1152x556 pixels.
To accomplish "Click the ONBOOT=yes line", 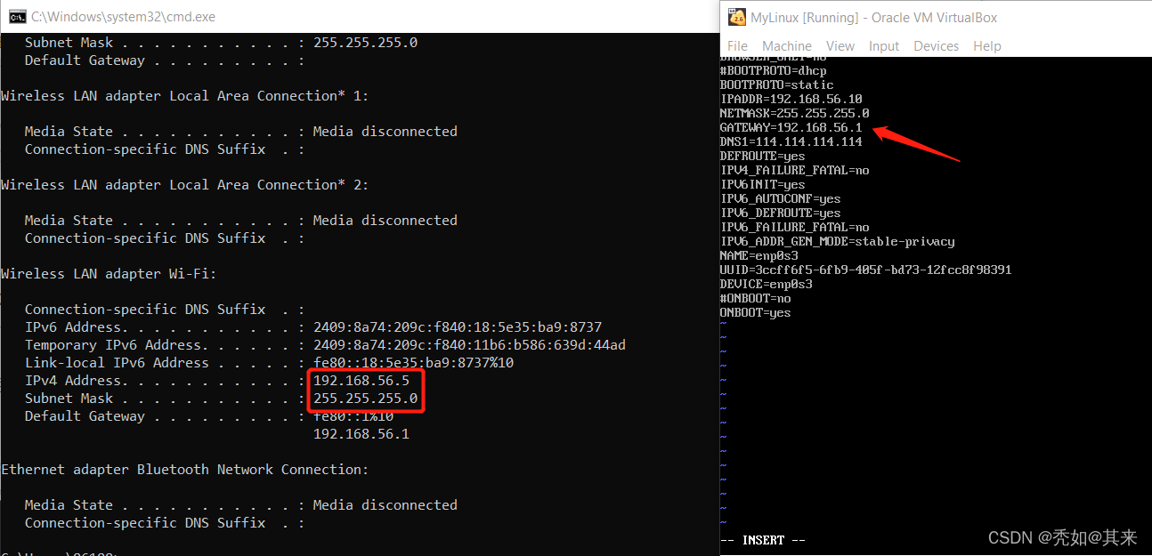I will click(x=755, y=312).
